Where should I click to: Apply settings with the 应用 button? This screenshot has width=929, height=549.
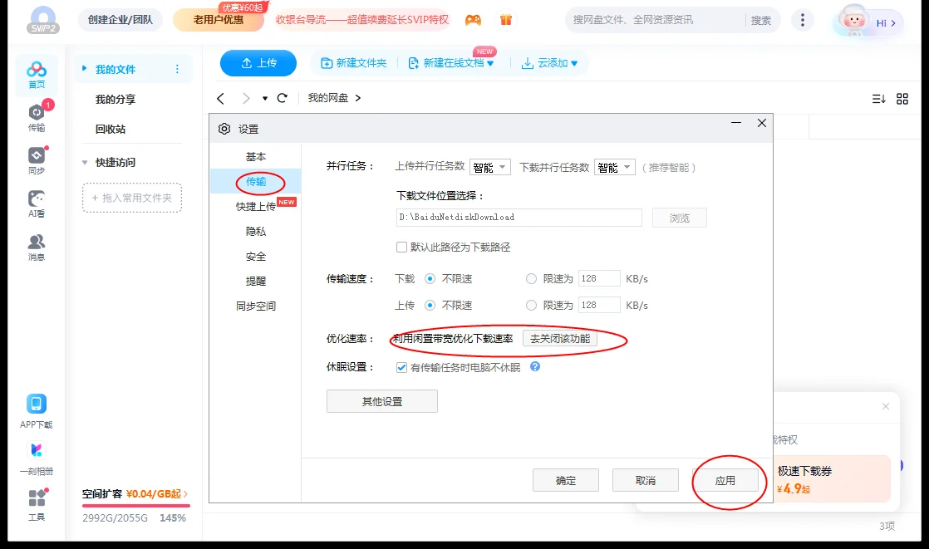729,480
